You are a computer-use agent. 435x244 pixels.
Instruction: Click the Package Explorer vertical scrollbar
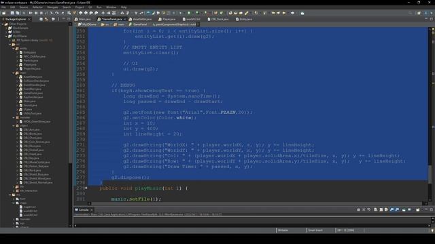(x=70, y=94)
